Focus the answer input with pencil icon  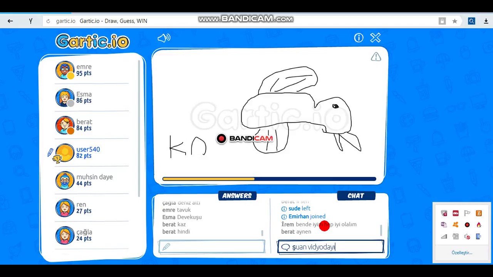212,247
